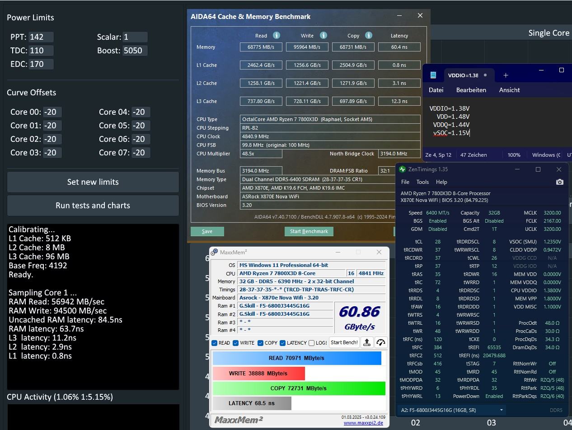Click the info icon next to Copy in AIDA64

(x=369, y=35)
